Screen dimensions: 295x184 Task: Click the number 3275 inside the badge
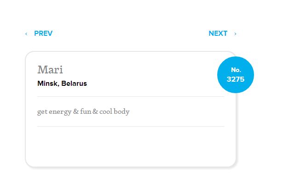point(236,79)
